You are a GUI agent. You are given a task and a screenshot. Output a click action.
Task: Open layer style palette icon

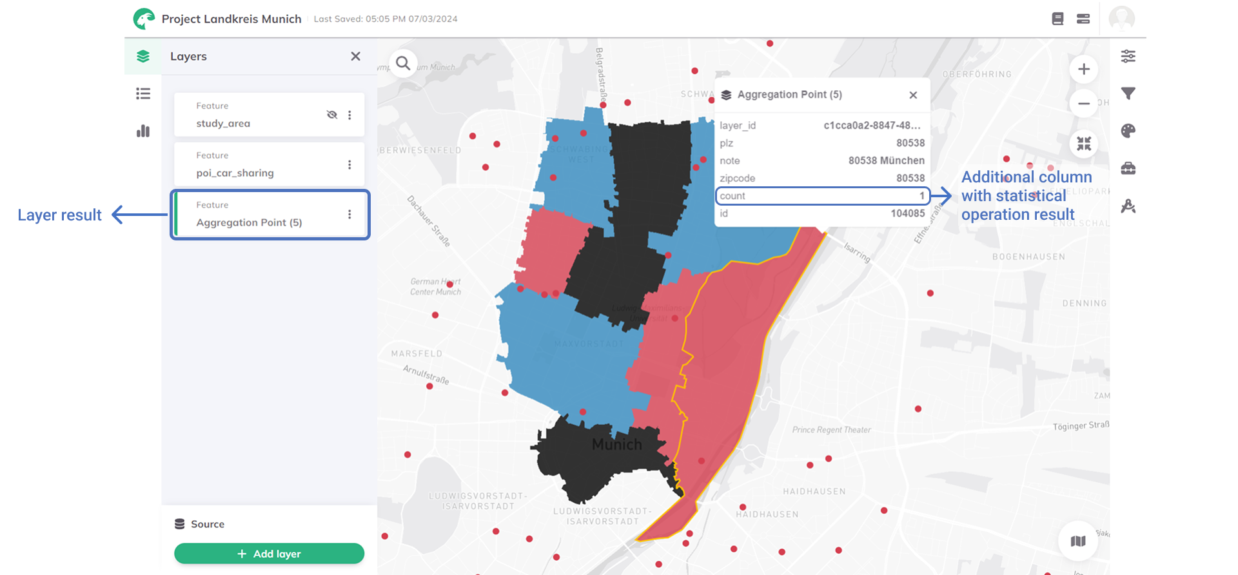coord(1128,132)
